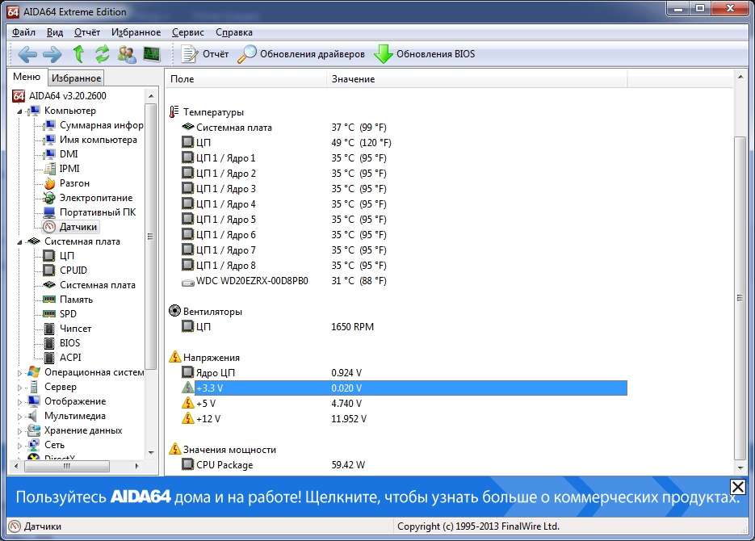Click Обновления BIOS in the toolbar
The height and width of the screenshot is (541, 755).
coord(425,54)
